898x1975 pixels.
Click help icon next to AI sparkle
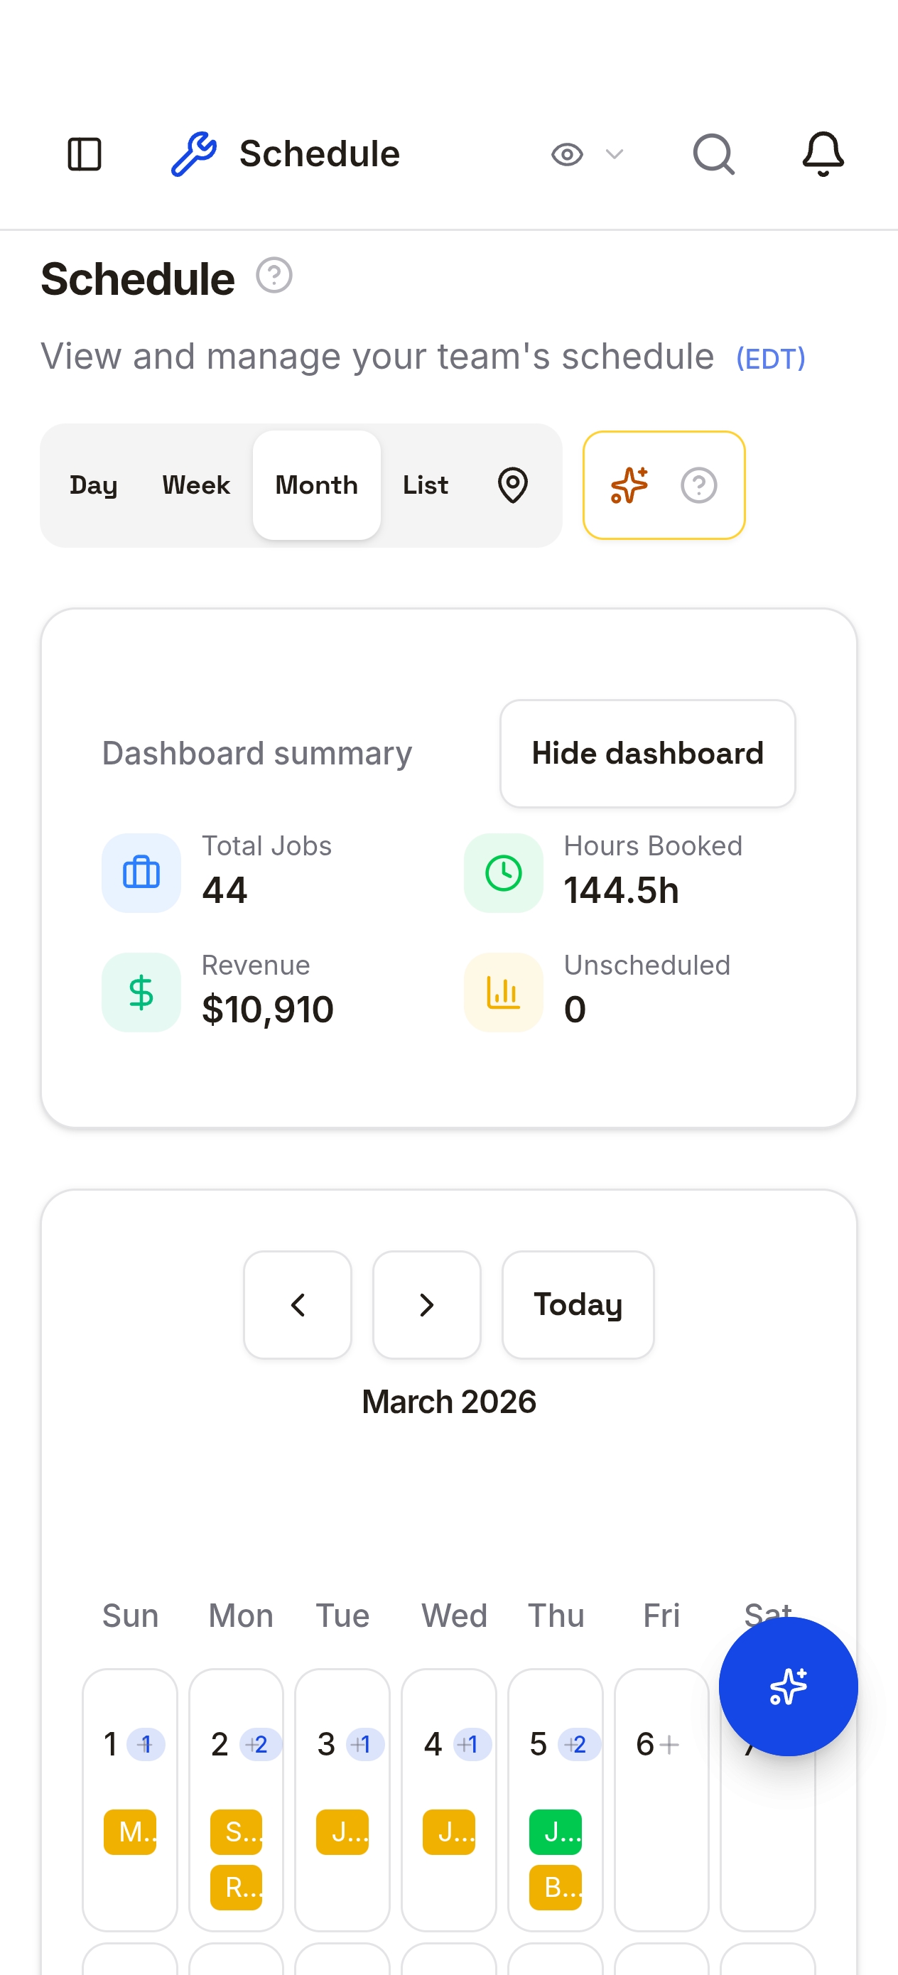tap(698, 485)
